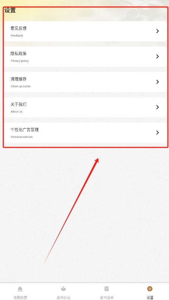Open 个性化广告管理 via its chevron arrow
This screenshot has width=169, height=300.
pos(158,133)
